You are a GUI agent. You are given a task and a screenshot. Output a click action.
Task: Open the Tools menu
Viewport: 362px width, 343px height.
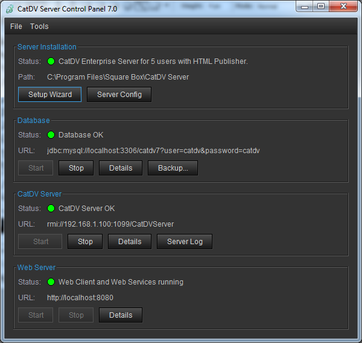(39, 27)
